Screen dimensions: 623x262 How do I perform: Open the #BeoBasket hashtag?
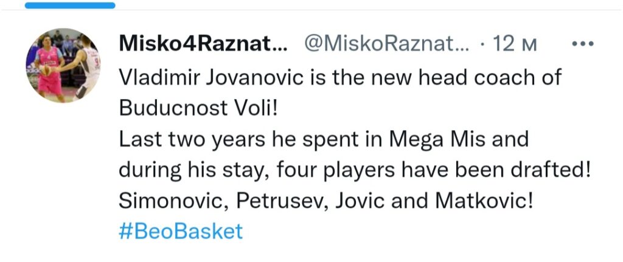[x=181, y=232]
